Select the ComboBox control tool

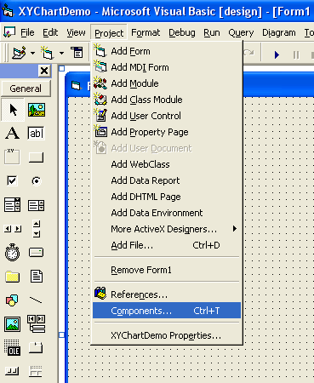[12, 205]
